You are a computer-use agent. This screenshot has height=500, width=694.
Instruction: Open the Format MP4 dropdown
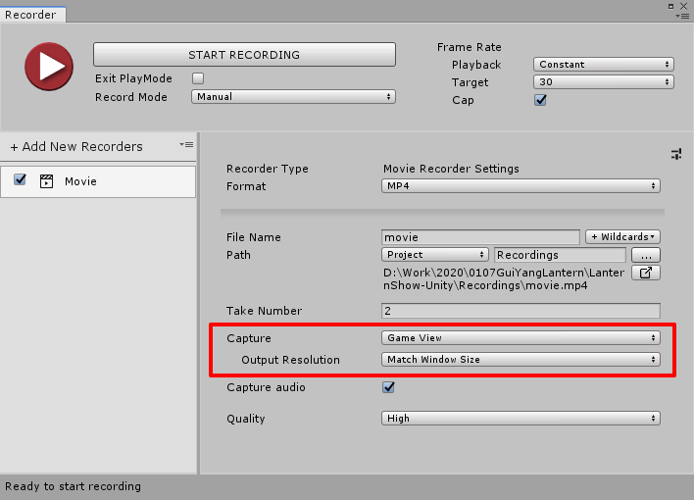pyautogui.click(x=520, y=186)
